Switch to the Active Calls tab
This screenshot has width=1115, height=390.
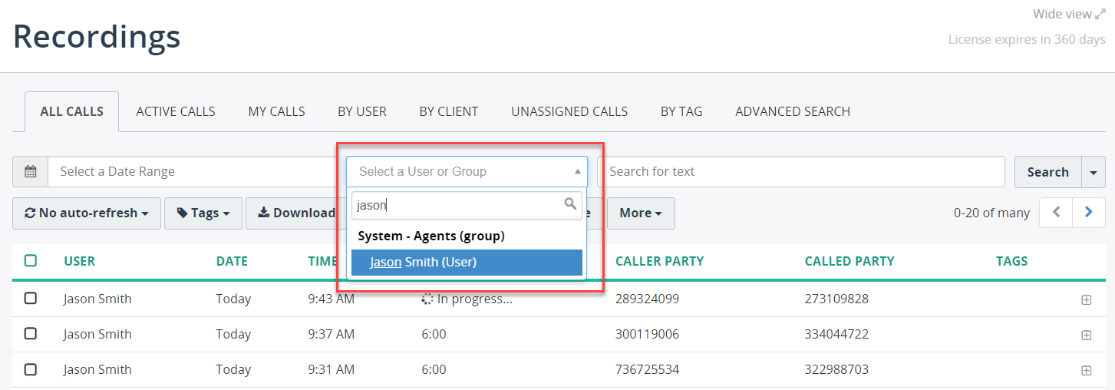pos(176,111)
